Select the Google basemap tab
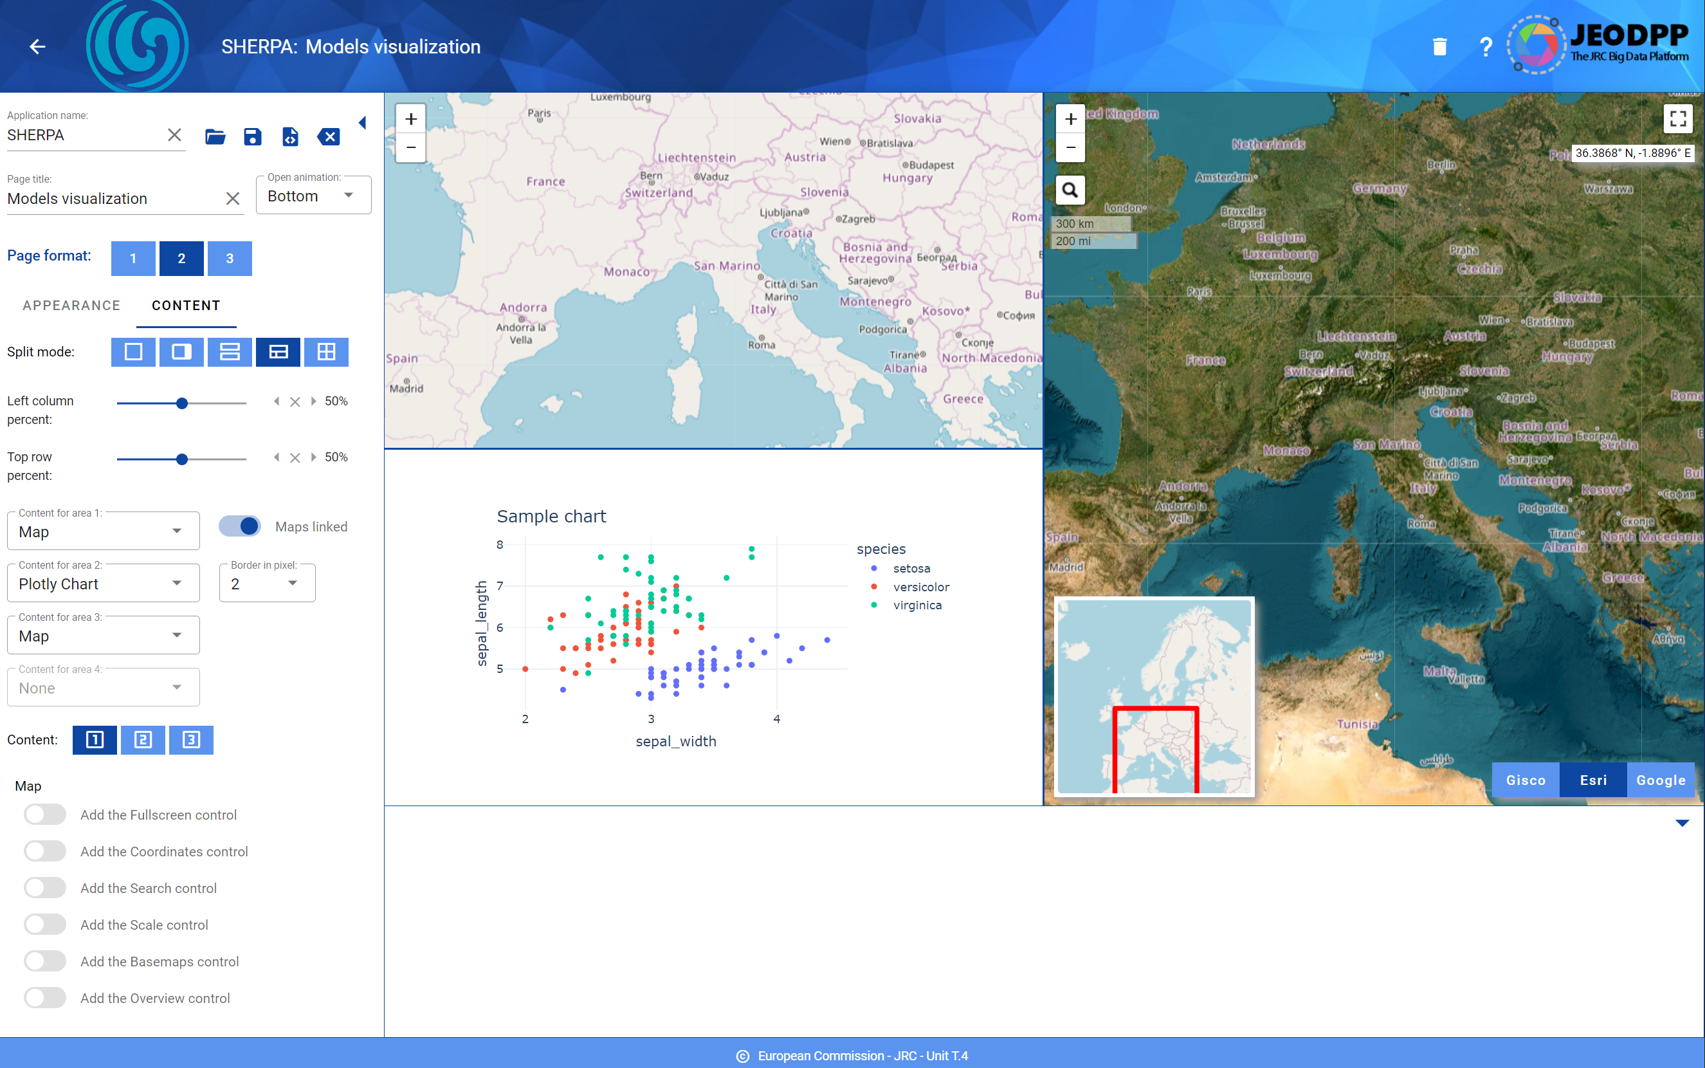 point(1661,780)
